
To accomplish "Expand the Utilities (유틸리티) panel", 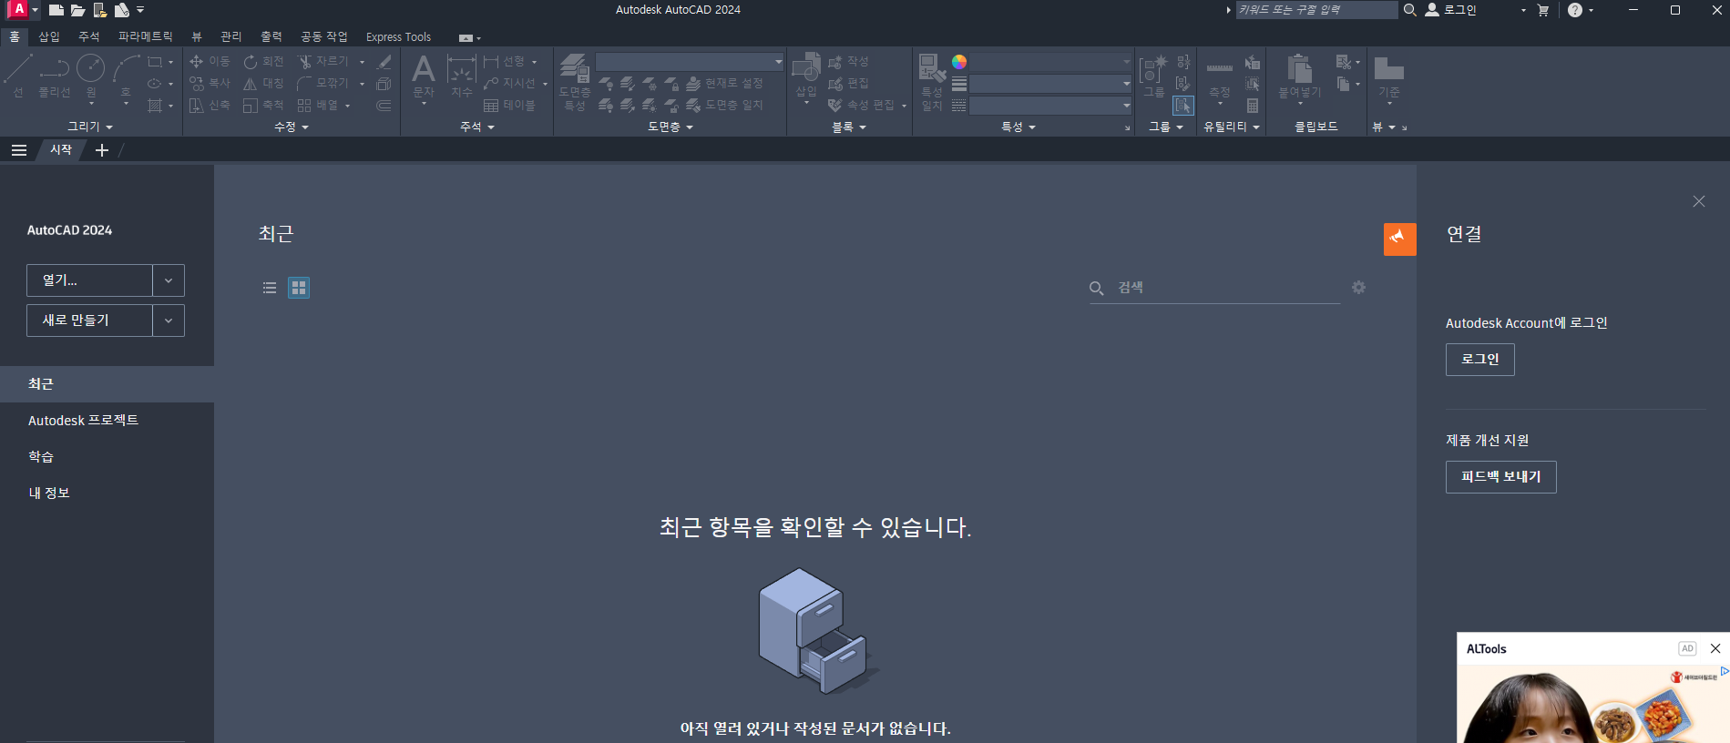I will point(1232,127).
